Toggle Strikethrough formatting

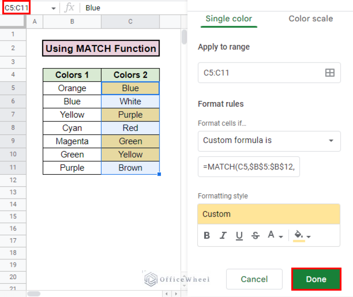256,236
